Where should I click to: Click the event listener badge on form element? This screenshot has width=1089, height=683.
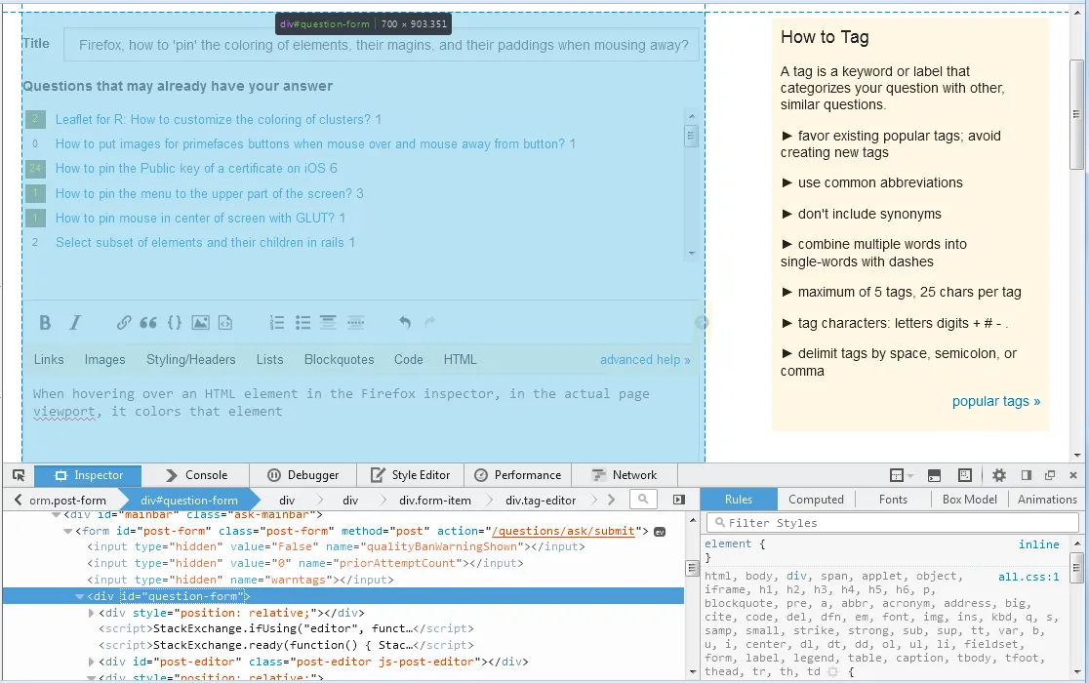660,532
